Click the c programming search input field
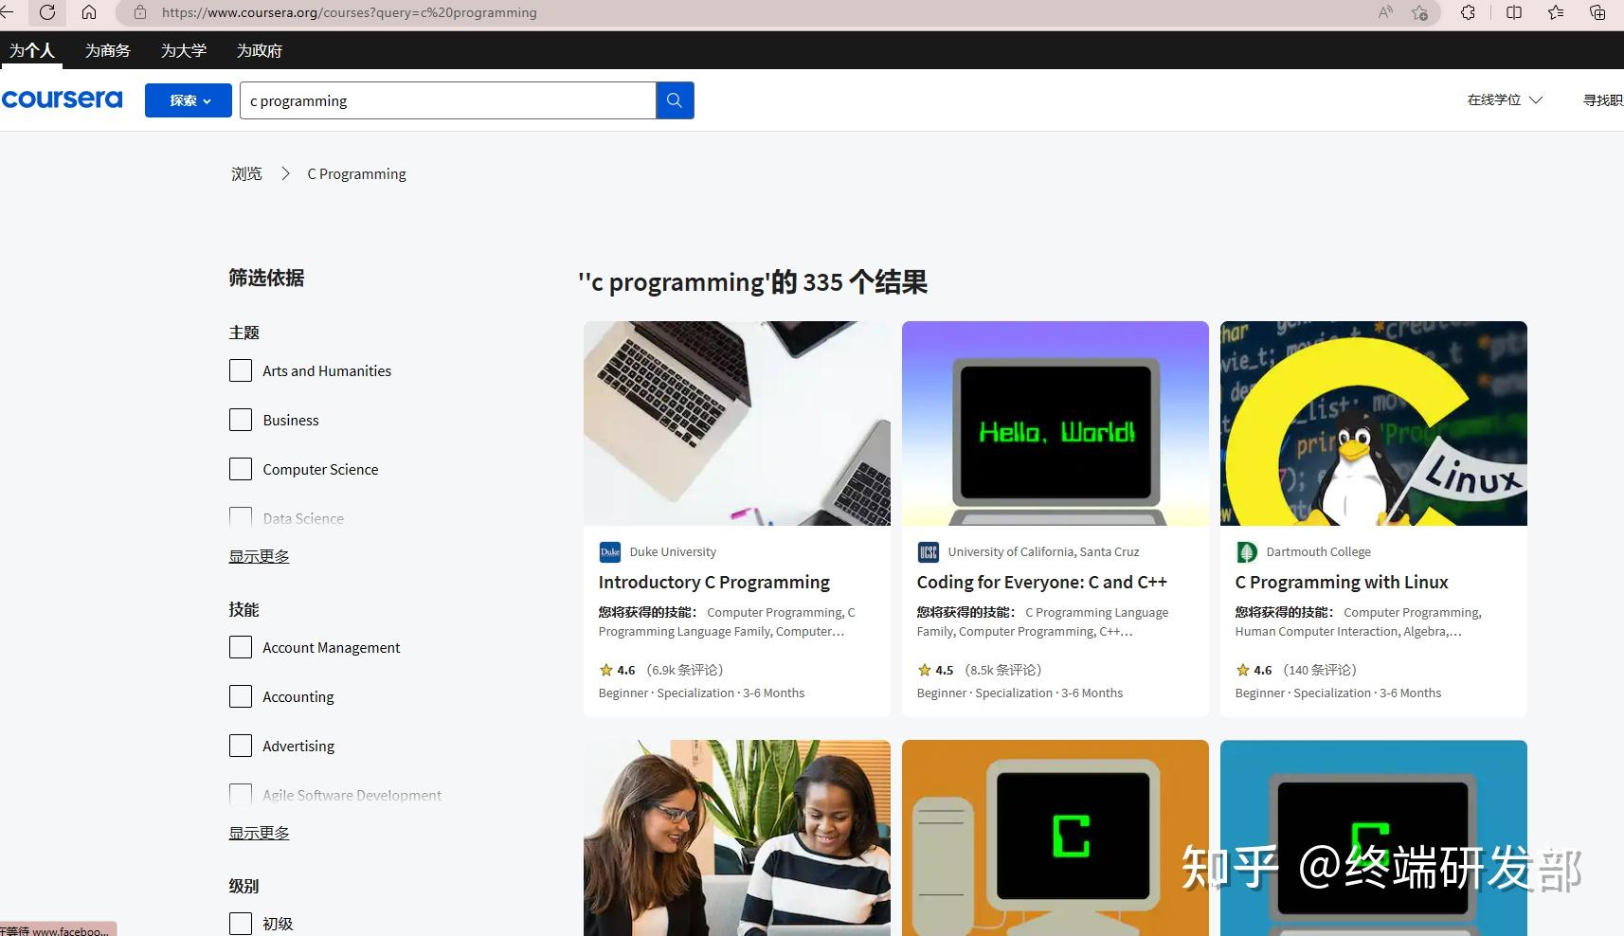This screenshot has width=1624, height=936. click(x=448, y=100)
